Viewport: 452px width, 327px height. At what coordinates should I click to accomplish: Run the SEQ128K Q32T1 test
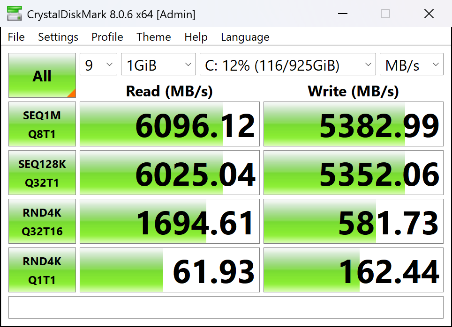click(x=42, y=173)
